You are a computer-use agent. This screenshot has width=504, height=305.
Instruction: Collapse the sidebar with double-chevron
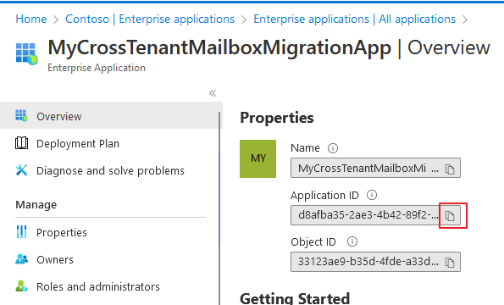[x=213, y=93]
